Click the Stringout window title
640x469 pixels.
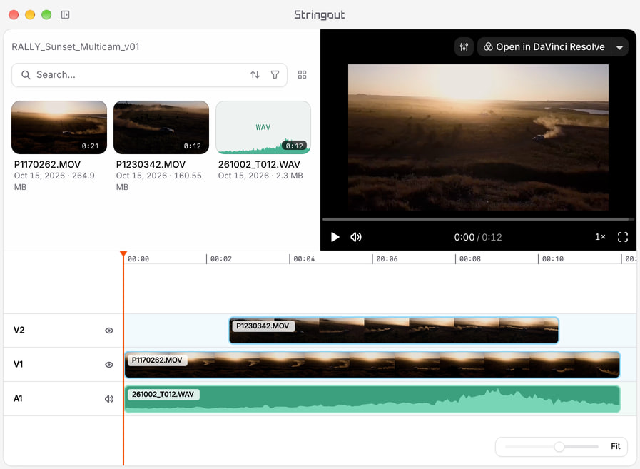(x=320, y=15)
